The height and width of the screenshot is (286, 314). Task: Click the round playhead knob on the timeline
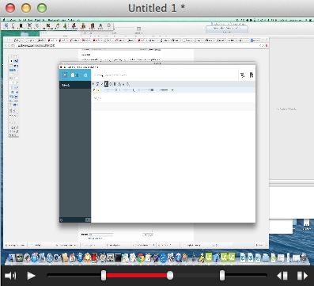click(170, 276)
